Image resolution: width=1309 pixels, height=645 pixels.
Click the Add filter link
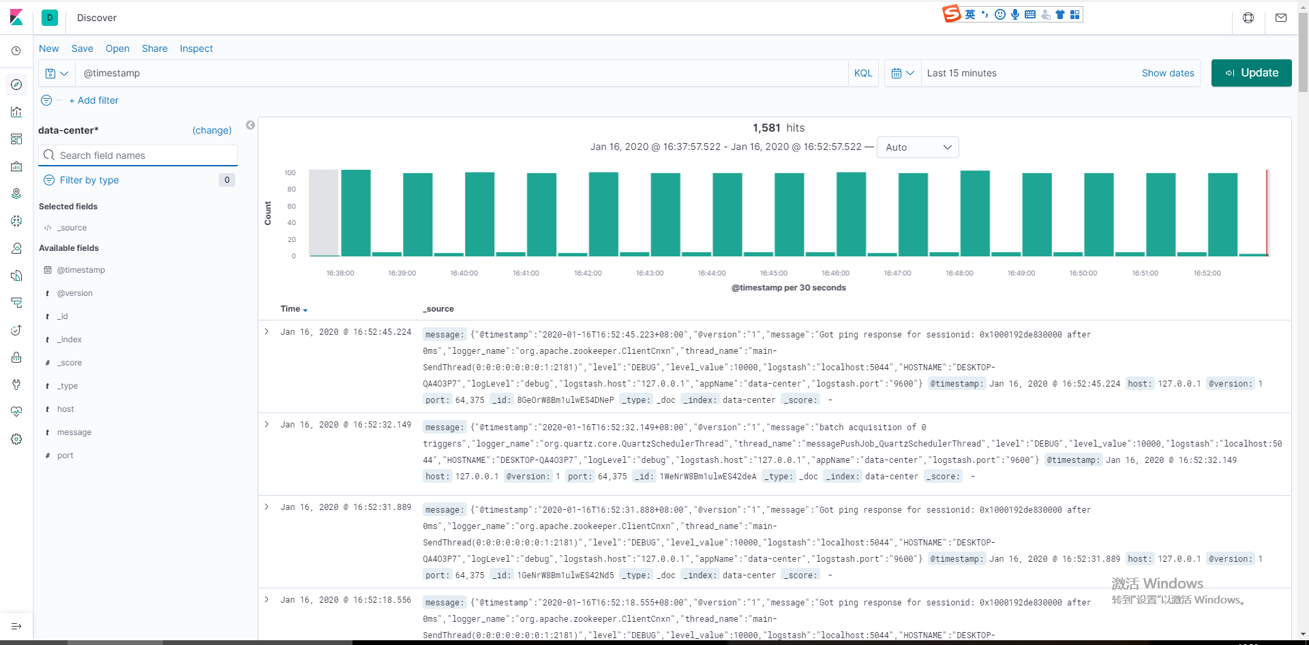click(x=94, y=100)
